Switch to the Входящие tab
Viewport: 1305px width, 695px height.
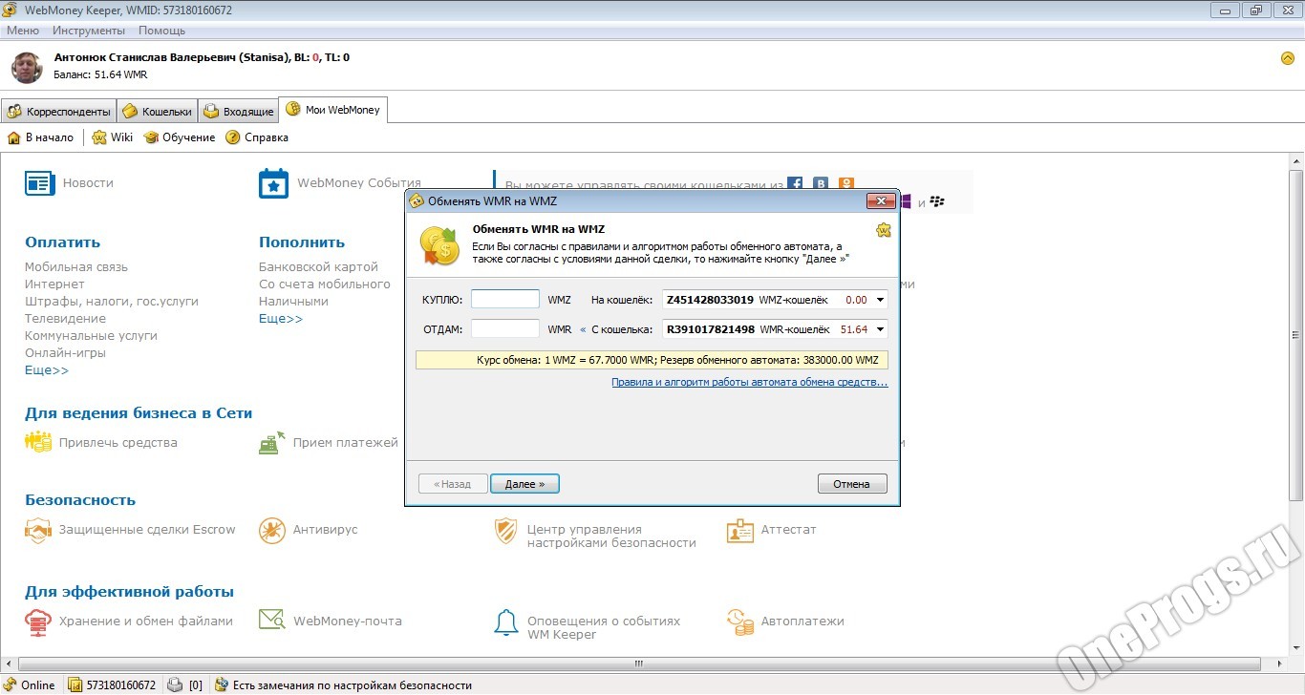239,111
